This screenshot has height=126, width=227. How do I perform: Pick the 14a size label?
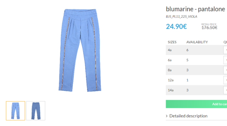click(171, 90)
